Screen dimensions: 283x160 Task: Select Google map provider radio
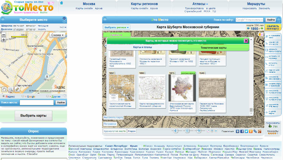click(23, 97)
